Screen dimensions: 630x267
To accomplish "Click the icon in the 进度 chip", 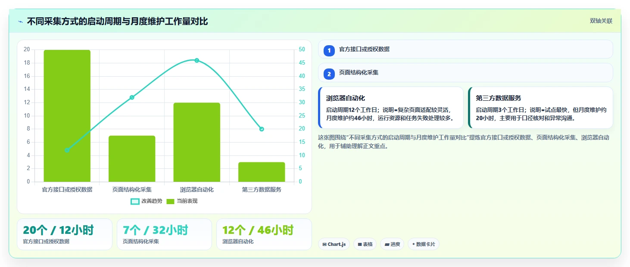I will click(387, 244).
